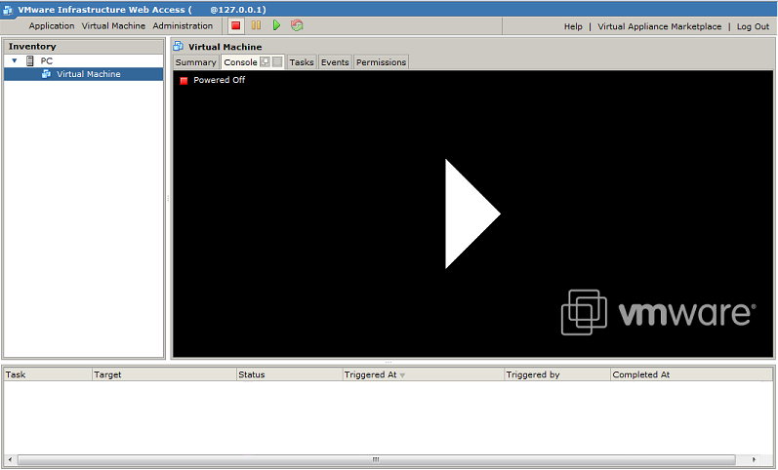Click the Suspend (pause) toolbar icon
The image size is (778, 470).
pyautogui.click(x=256, y=25)
